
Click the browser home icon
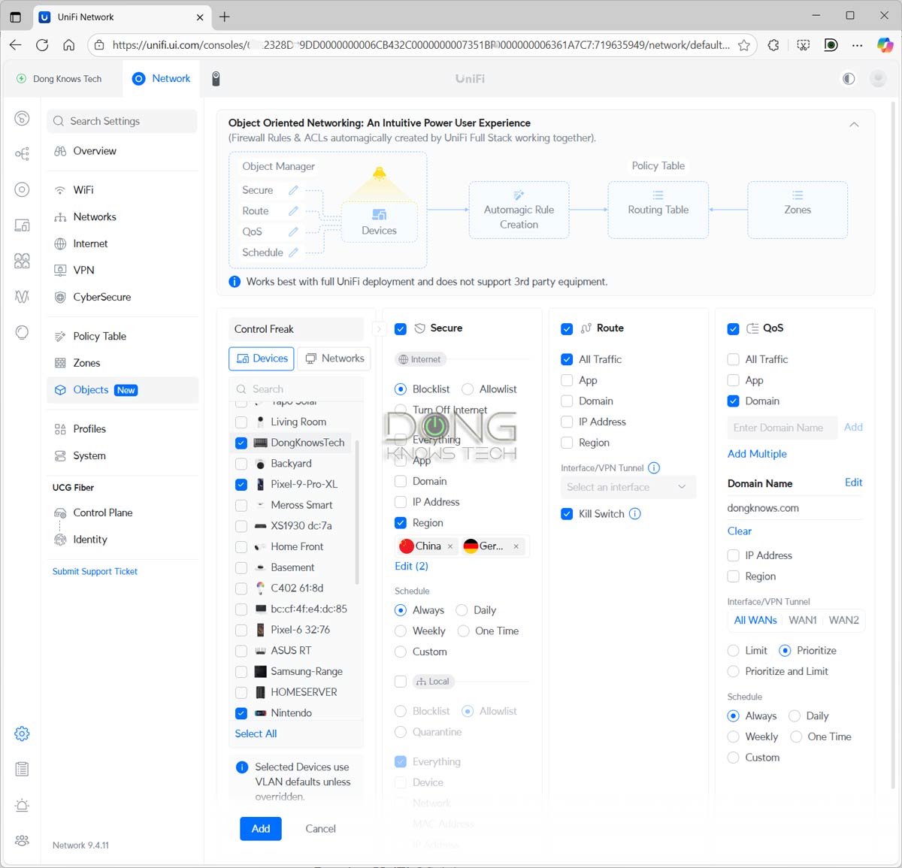(69, 45)
